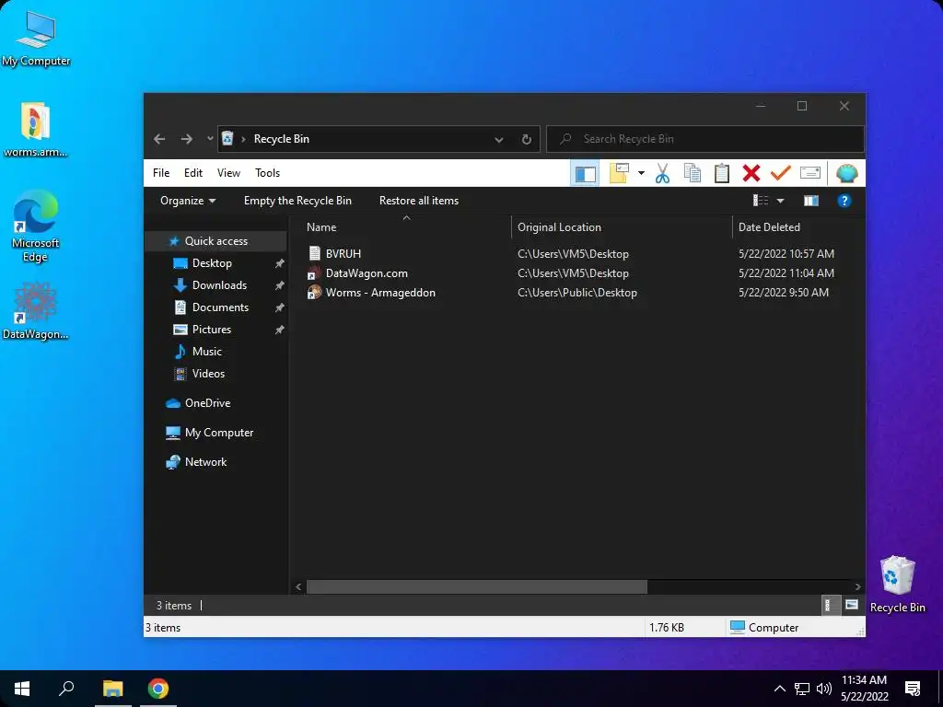Open Pictures in navigation pane
Screen dimensions: 943x707
click(211, 330)
